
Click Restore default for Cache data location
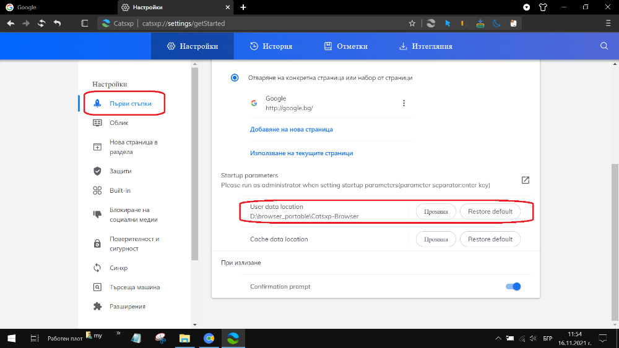coord(490,239)
